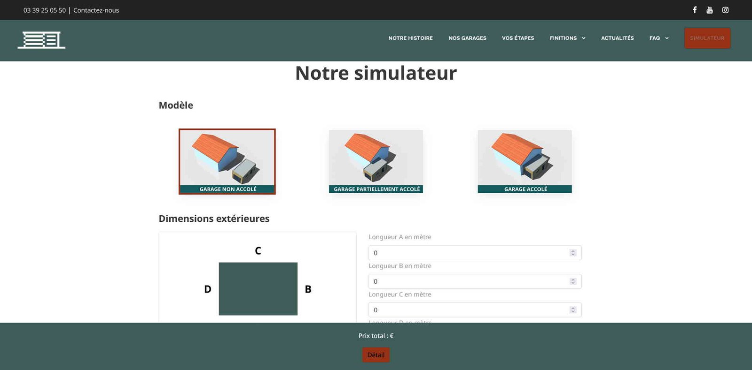Select the Garage Accolé model

tap(525, 161)
